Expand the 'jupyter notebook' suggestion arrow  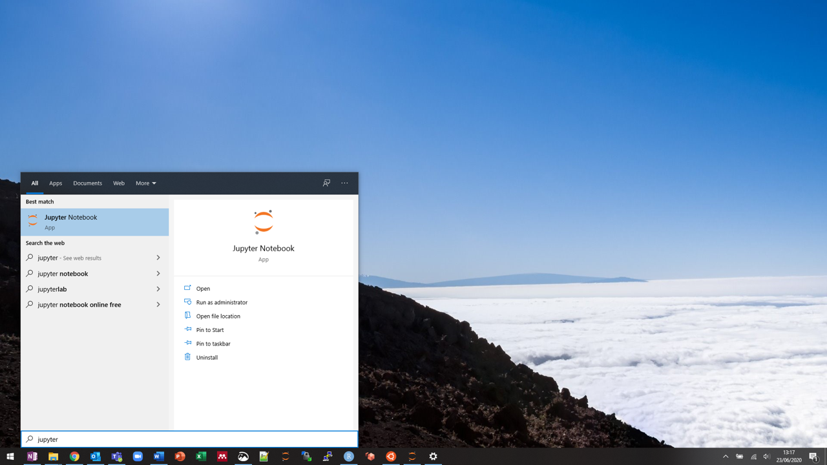tap(158, 274)
